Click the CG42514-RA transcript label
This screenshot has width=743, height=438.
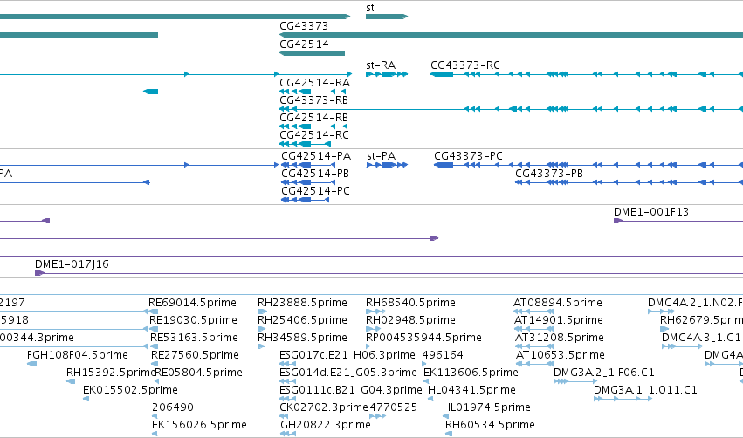coord(315,83)
